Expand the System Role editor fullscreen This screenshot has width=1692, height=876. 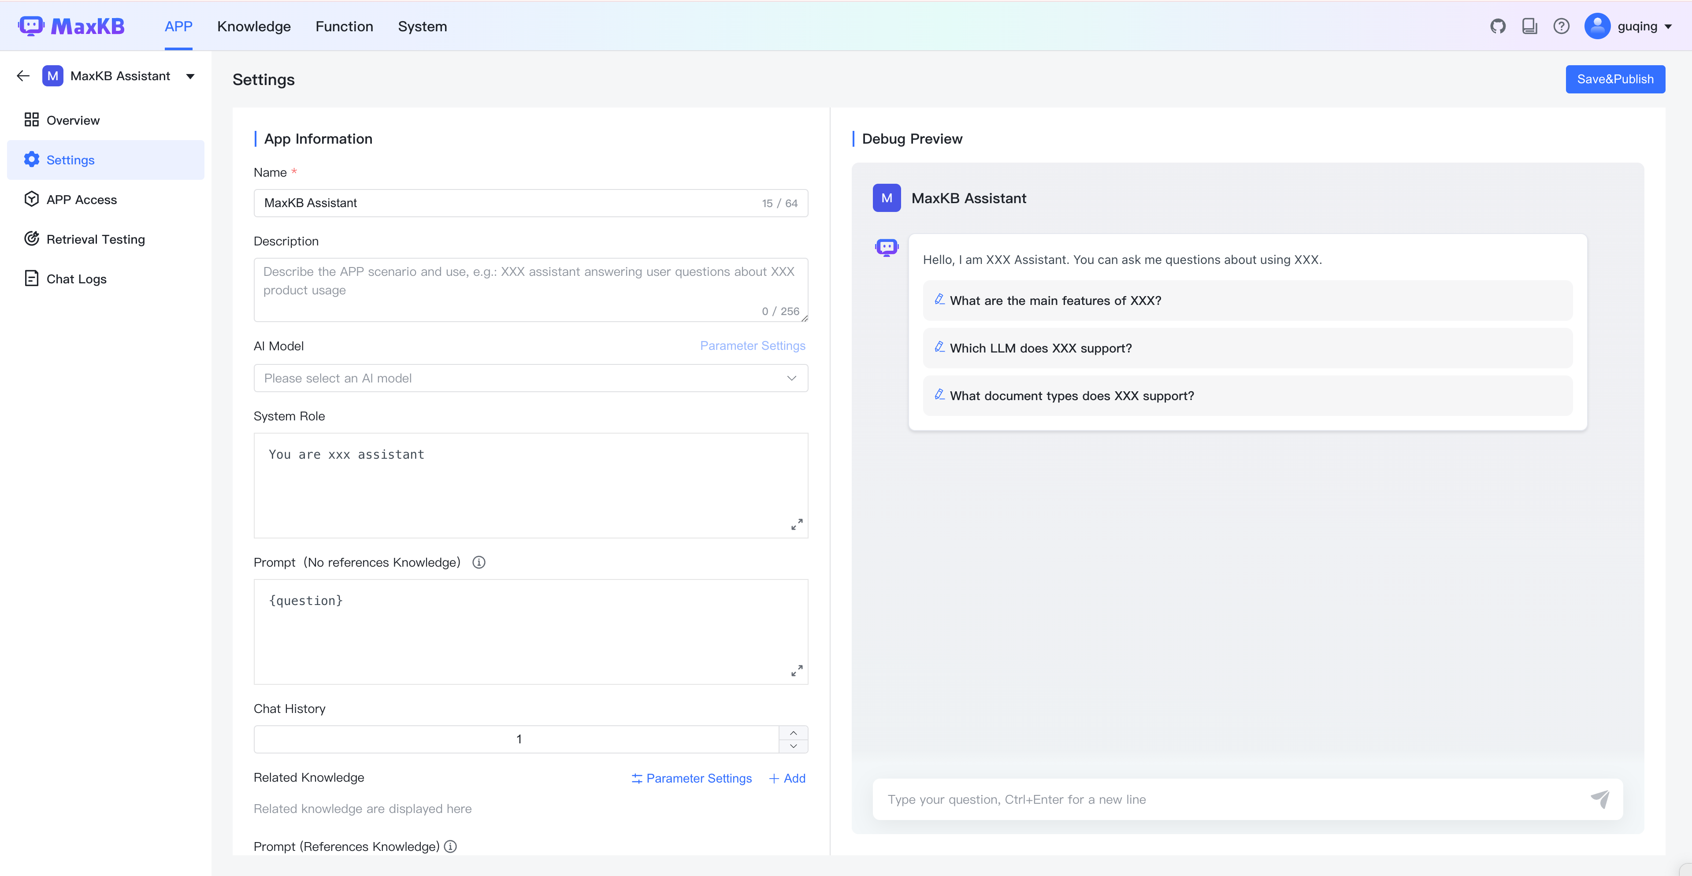pyautogui.click(x=796, y=525)
